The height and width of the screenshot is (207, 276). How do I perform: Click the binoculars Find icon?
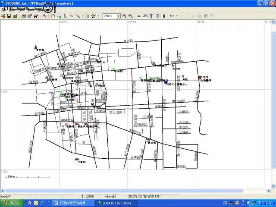tap(36, 16)
